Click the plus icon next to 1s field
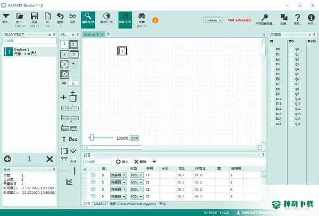 point(64,83)
